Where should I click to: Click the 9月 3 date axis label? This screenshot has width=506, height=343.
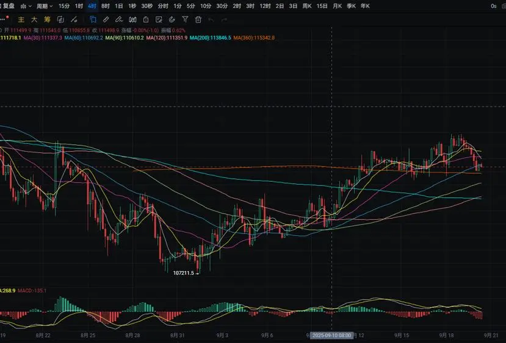click(x=222, y=335)
